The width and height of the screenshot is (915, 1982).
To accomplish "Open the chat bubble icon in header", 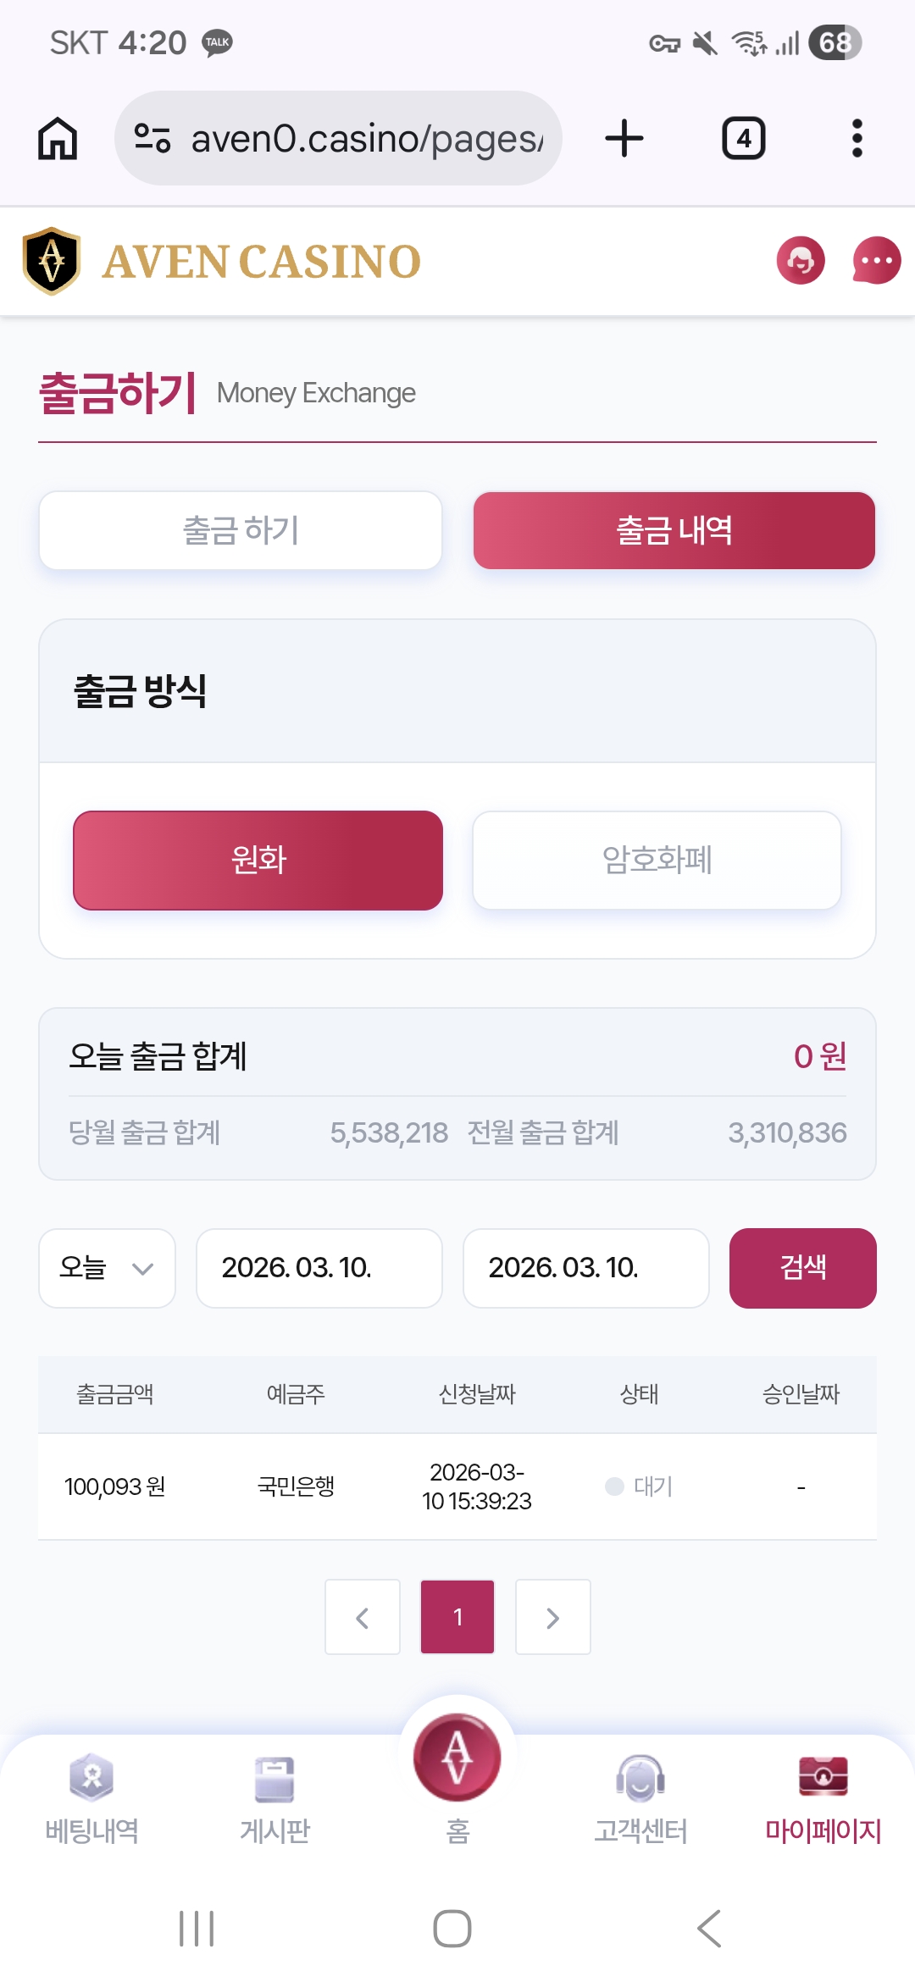I will 876,261.
